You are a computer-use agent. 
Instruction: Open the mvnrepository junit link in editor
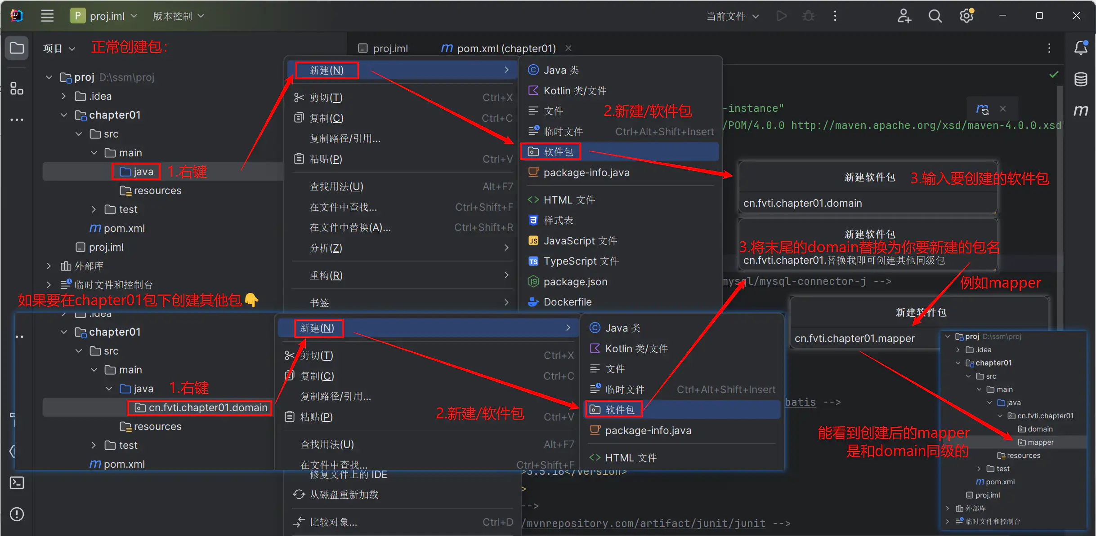tap(644, 523)
